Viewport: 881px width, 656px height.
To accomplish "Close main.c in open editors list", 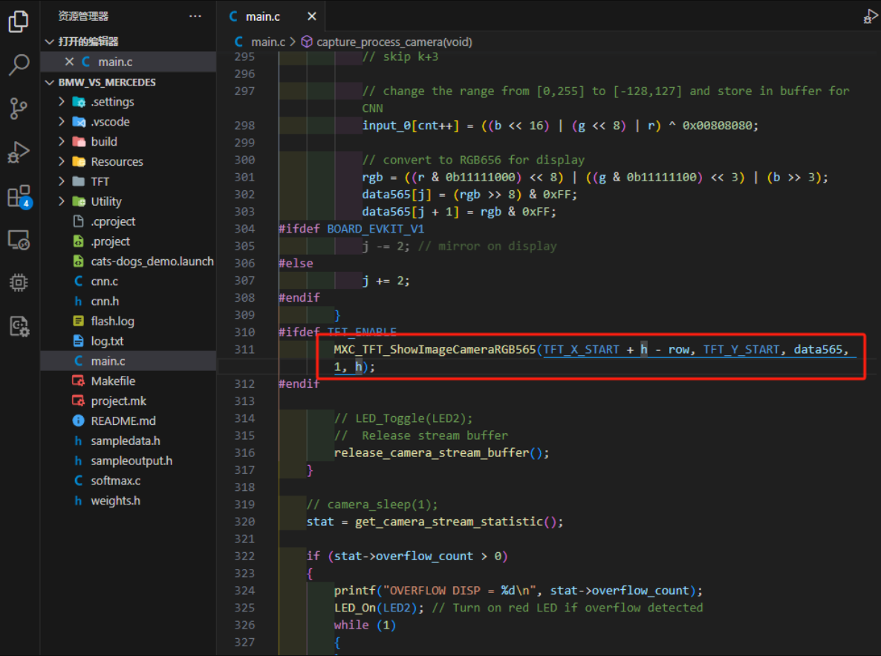I will coord(69,62).
